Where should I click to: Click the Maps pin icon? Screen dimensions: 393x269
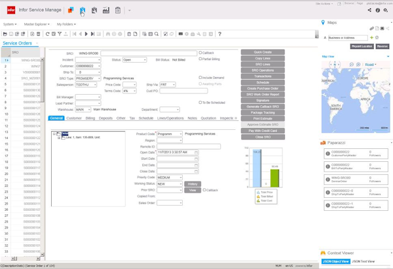coord(323,22)
